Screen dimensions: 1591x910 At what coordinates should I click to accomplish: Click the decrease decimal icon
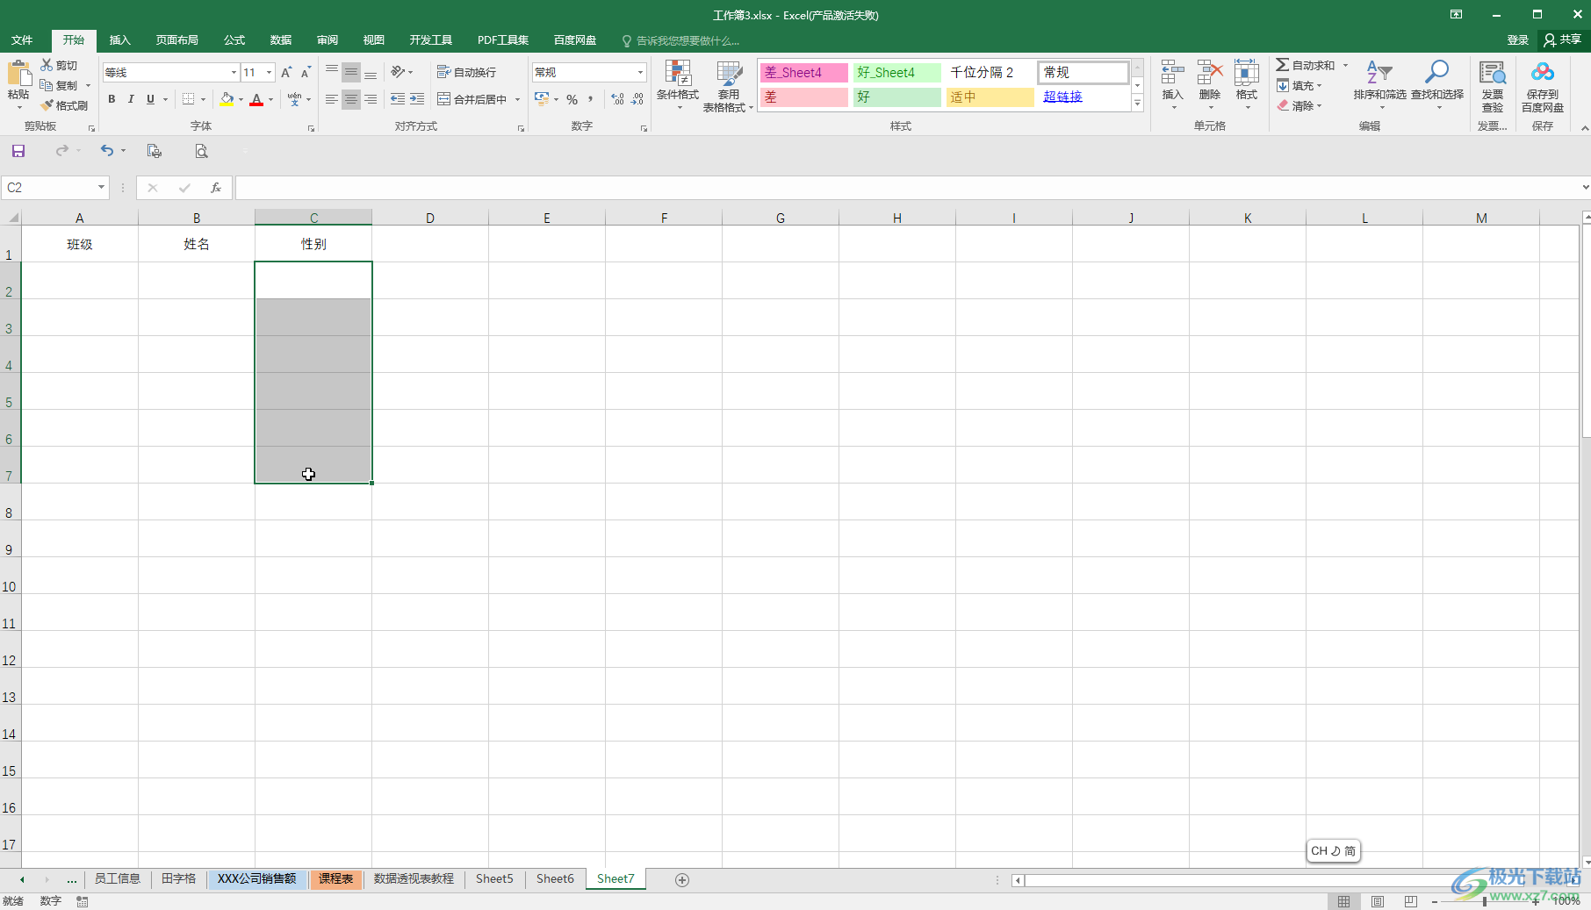coord(637,99)
